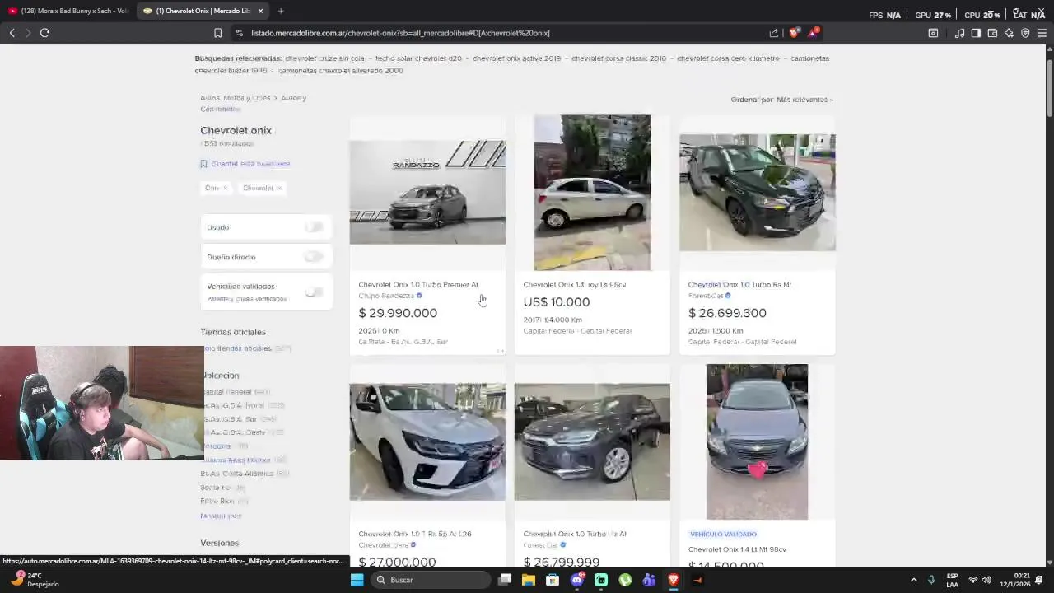Click the $ 29.990.000 price

click(x=398, y=313)
